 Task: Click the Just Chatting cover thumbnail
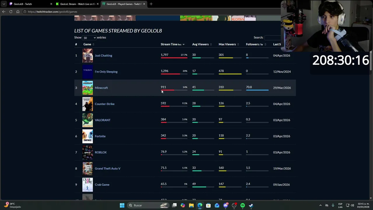pyautogui.click(x=87, y=55)
